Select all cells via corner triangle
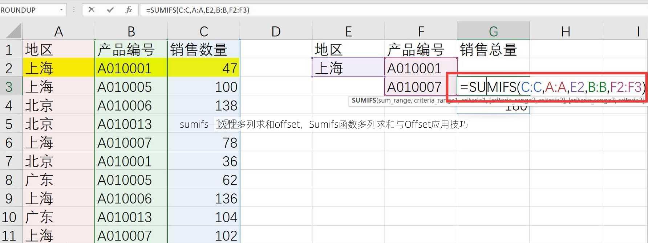Image resolution: width=648 pixels, height=243 pixels. [x=13, y=31]
